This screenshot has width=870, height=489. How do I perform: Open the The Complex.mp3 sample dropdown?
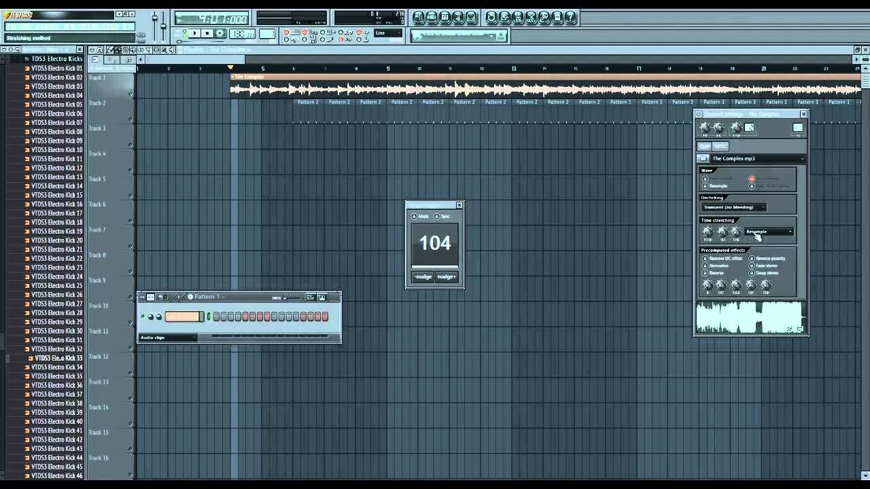[x=759, y=158]
